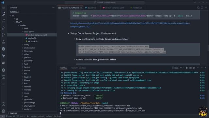Click the main branch status bar item
Screen dimensions: 209x118
[x=9, y=116]
